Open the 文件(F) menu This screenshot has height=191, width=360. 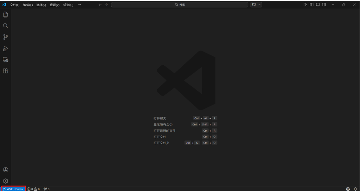(15, 5)
